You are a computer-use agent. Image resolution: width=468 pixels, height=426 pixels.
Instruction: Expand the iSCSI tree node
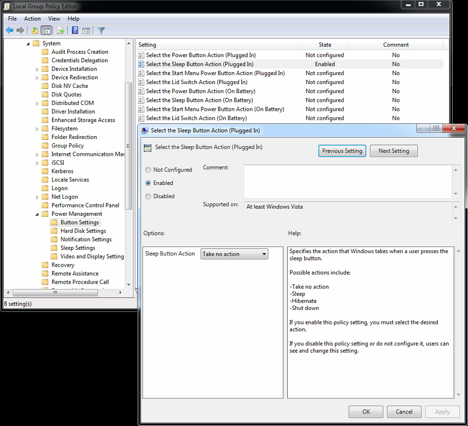click(37, 163)
